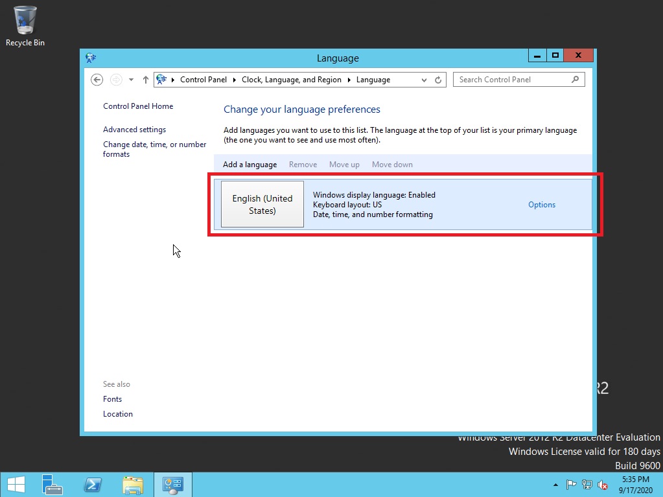Expand the arrow before Language breadcrumb
Image resolution: width=663 pixels, height=497 pixels.
click(349, 80)
